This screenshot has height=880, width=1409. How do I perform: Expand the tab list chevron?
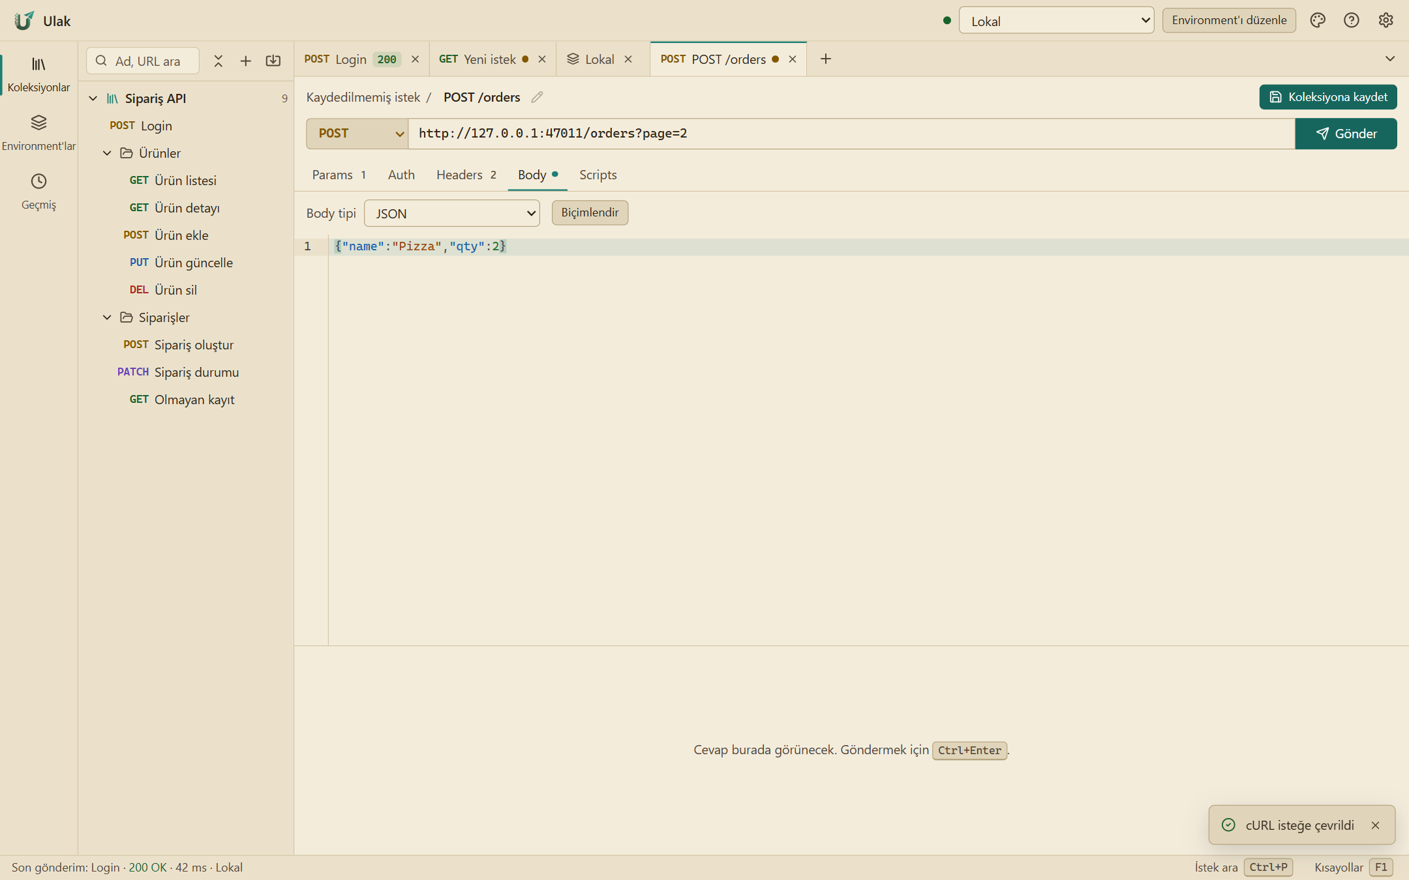tap(1390, 59)
